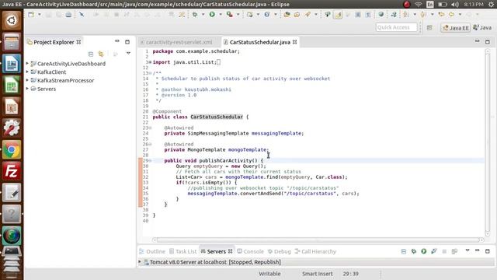This screenshot has height=280, width=497.
Task: Expand the CareActivityLiveDashboard project
Action: 27,64
